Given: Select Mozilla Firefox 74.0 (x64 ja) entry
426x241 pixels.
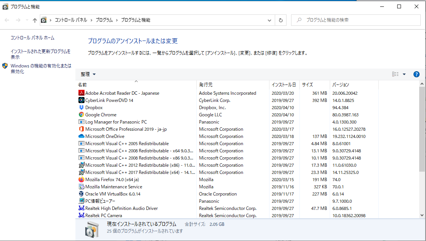Looking at the screenshot, I should 112,179.
